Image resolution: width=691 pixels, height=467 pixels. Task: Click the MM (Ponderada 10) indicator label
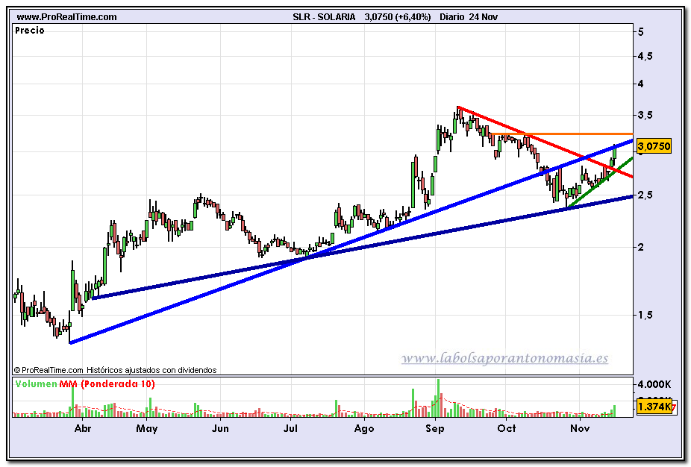coord(107,384)
